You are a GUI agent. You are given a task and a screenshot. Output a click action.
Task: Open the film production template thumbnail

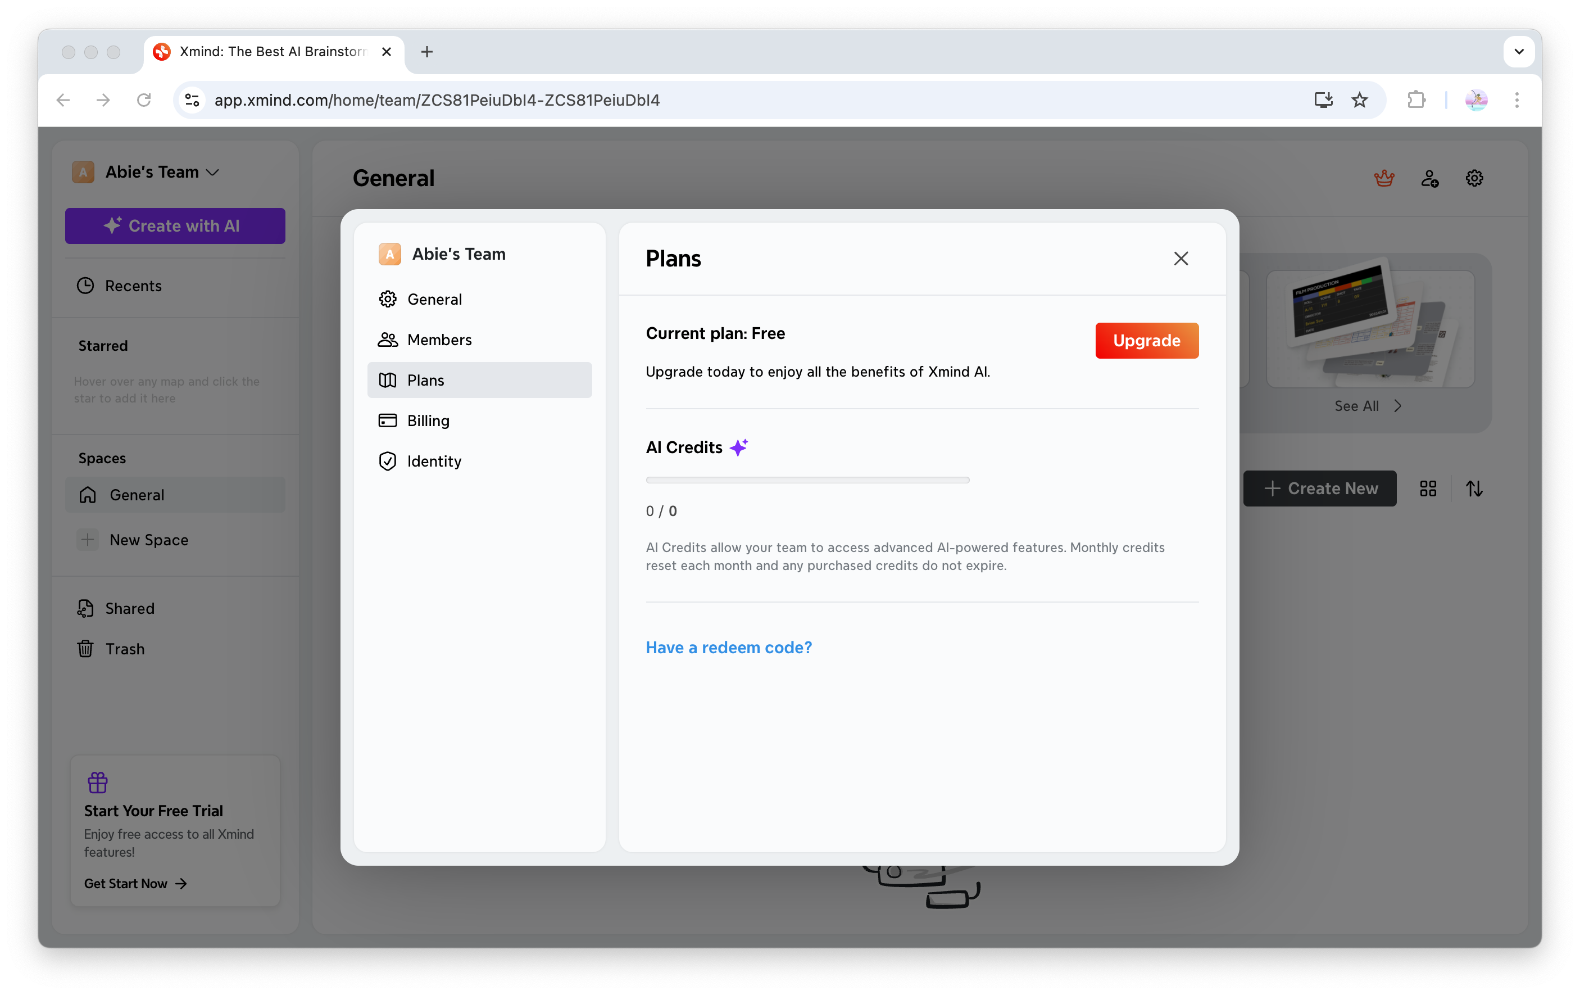[1370, 328]
